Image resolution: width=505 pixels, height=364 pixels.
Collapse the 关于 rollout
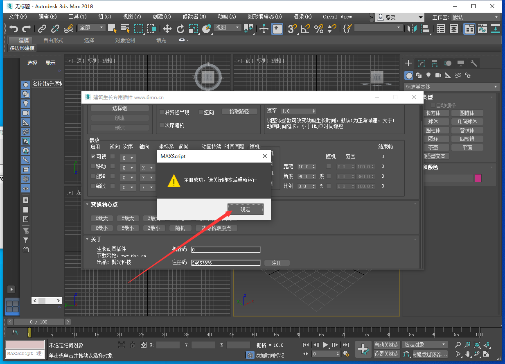coord(87,239)
